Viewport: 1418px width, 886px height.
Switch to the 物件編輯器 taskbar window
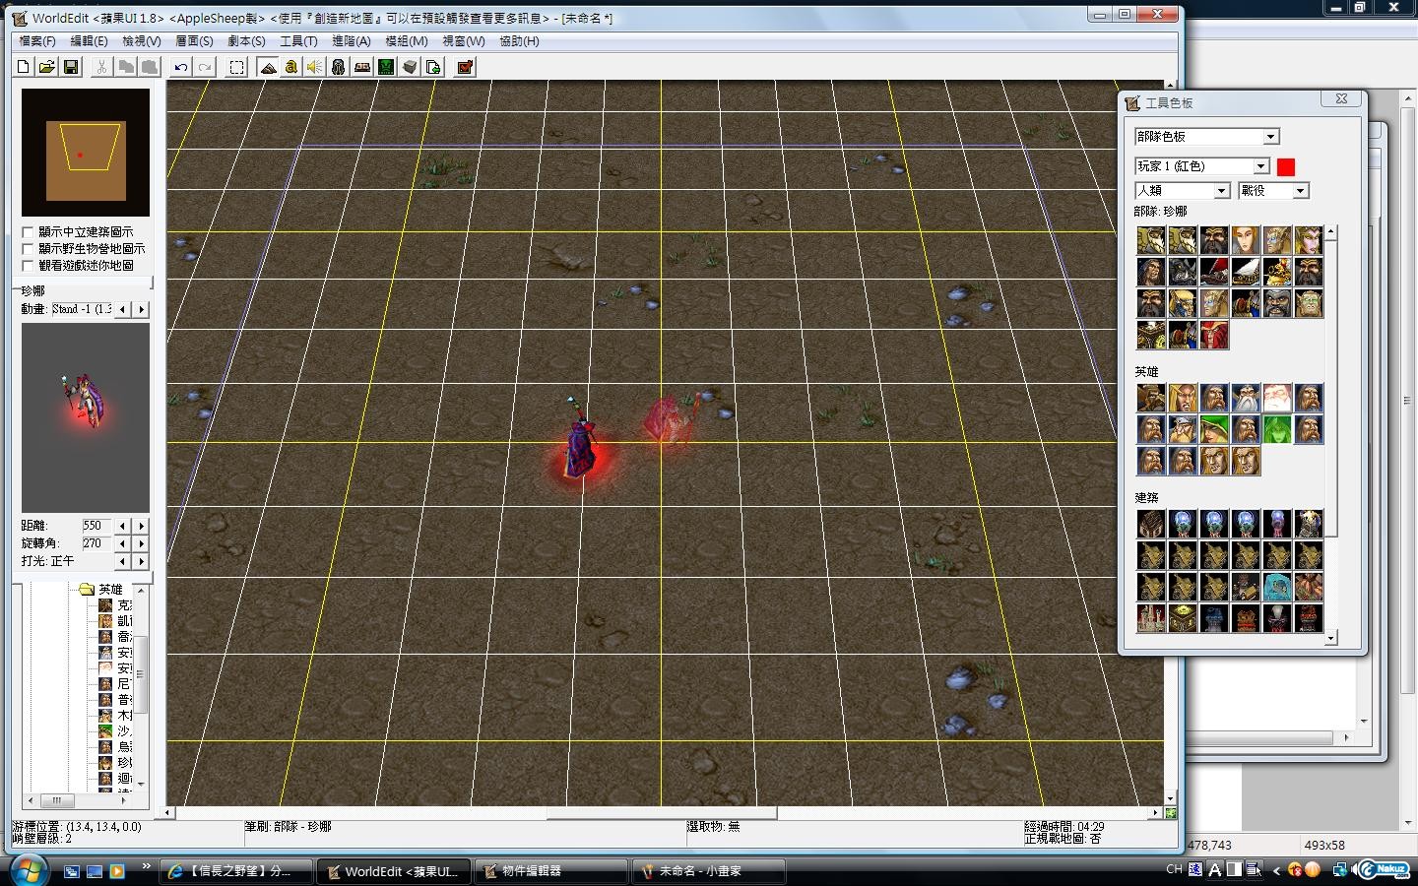pyautogui.click(x=551, y=871)
